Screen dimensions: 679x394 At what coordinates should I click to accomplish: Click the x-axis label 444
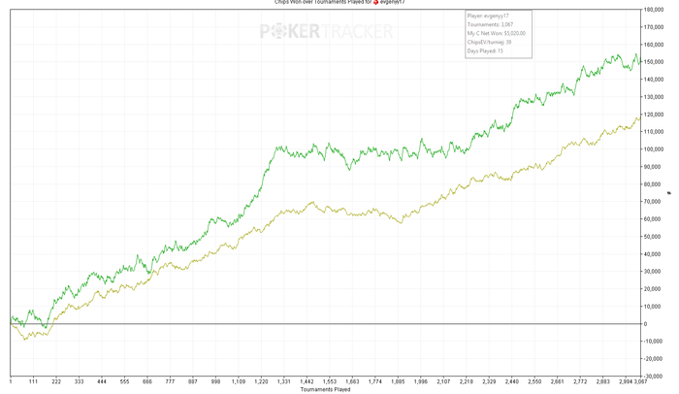point(102,381)
